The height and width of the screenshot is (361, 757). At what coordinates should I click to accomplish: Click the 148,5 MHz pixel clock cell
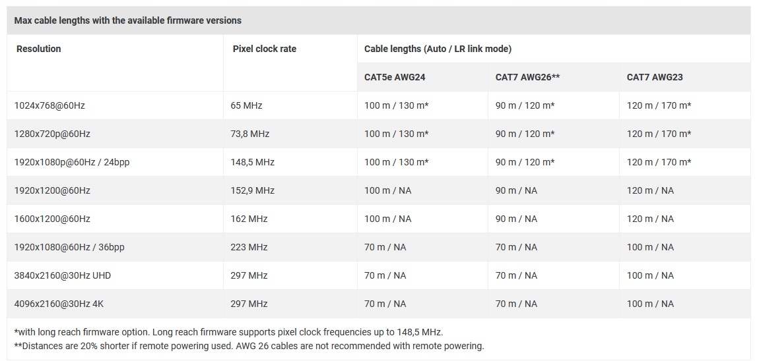[253, 162]
